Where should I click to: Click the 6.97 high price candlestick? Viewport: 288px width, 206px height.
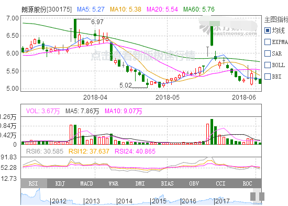[x=75, y=29]
